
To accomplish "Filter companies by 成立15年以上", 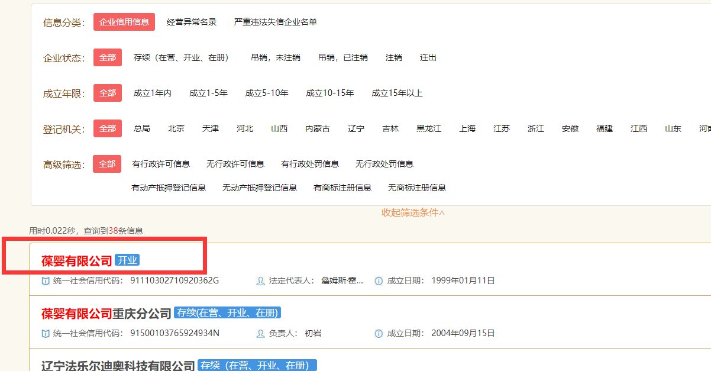I will (x=398, y=93).
